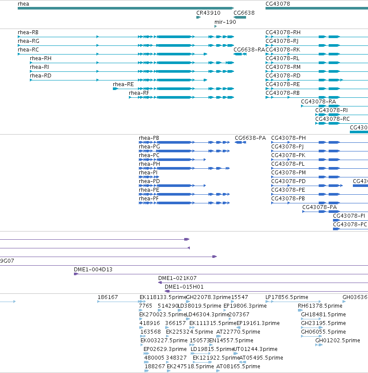Viewport: 368px width, 373px height.
Task: Select protein CG43078-PA
Action: [x=335, y=212]
